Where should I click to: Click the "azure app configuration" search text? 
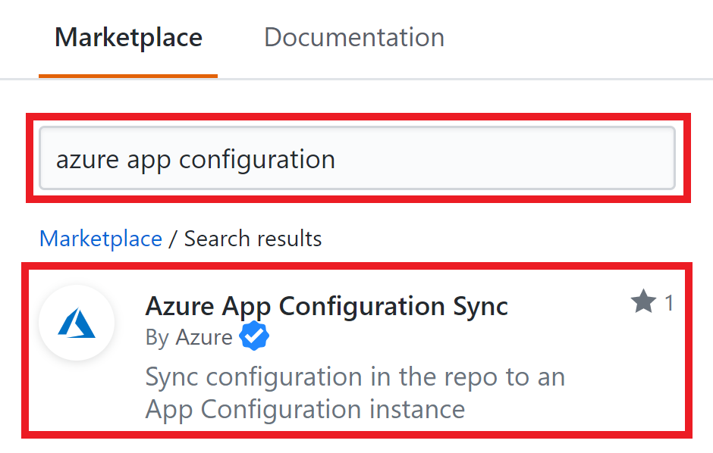196,160
